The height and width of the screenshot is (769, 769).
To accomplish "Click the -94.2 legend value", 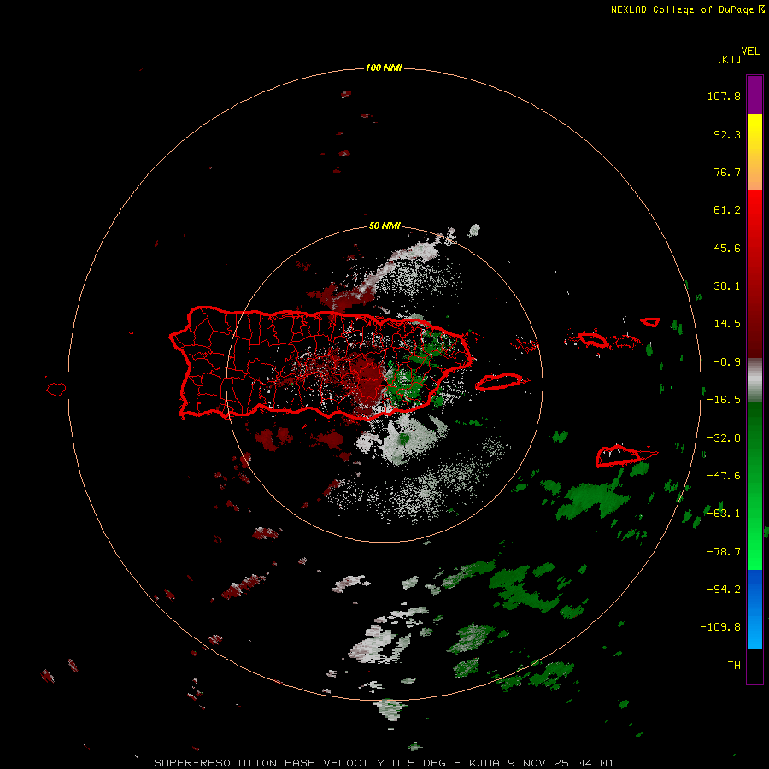I will pos(724,590).
